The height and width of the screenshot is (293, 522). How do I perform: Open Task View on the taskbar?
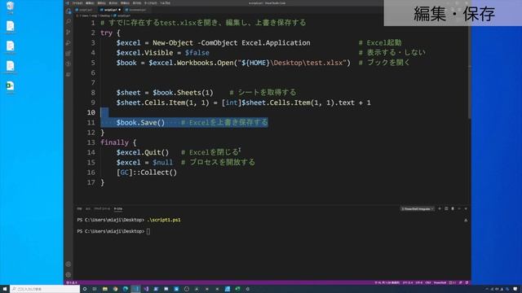tap(95, 289)
